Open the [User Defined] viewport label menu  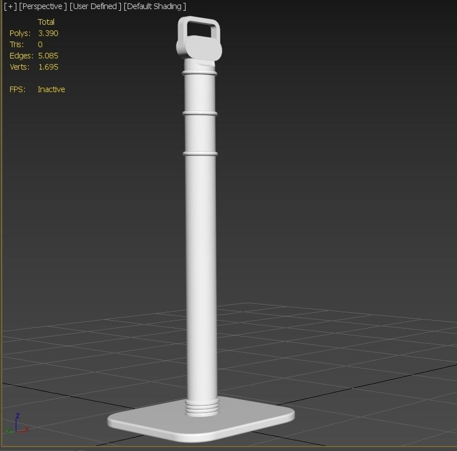(96, 6)
